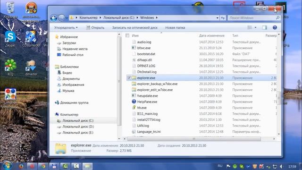Open the Start menu orb
The width and height of the screenshot is (302, 170).
pyautogui.click(x=8, y=166)
